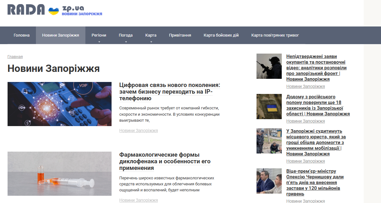The width and height of the screenshot is (381, 203).
Task: Click category link under IP-телефонию article
Action: click(x=139, y=130)
